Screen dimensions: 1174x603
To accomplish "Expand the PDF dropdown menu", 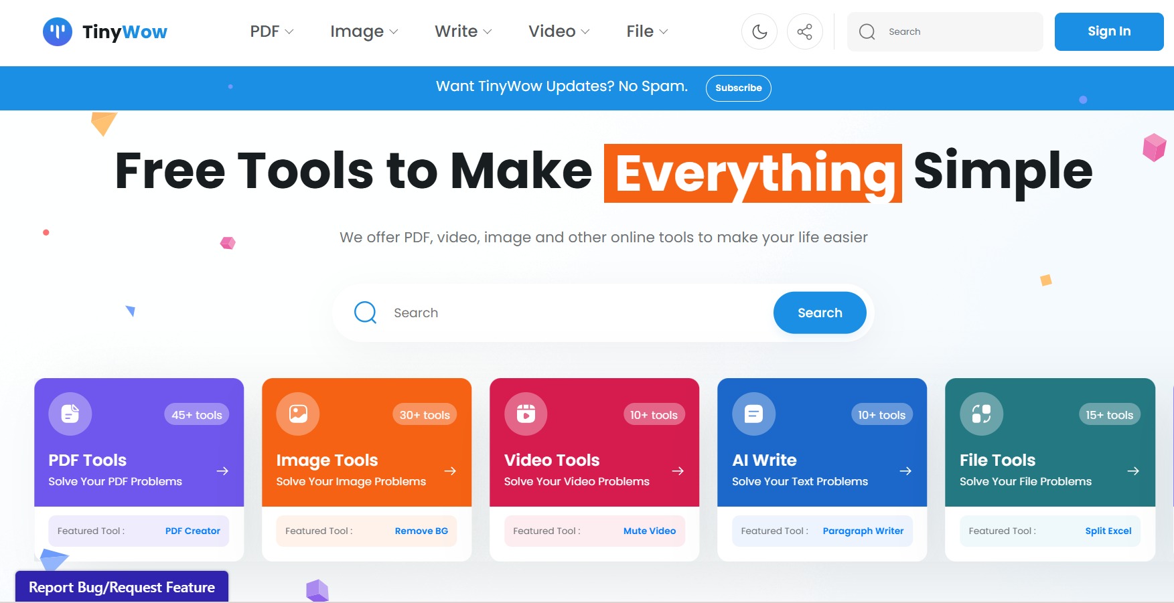I will [272, 31].
